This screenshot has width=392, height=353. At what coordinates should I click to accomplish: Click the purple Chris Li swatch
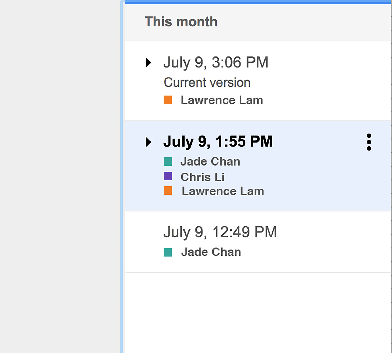(x=168, y=176)
